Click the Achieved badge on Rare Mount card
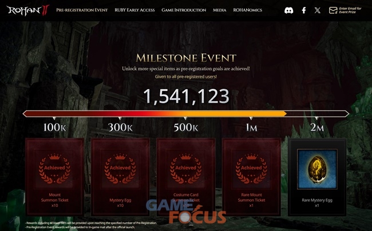Screen dimensions: 372x231 pyautogui.click(x=251, y=169)
